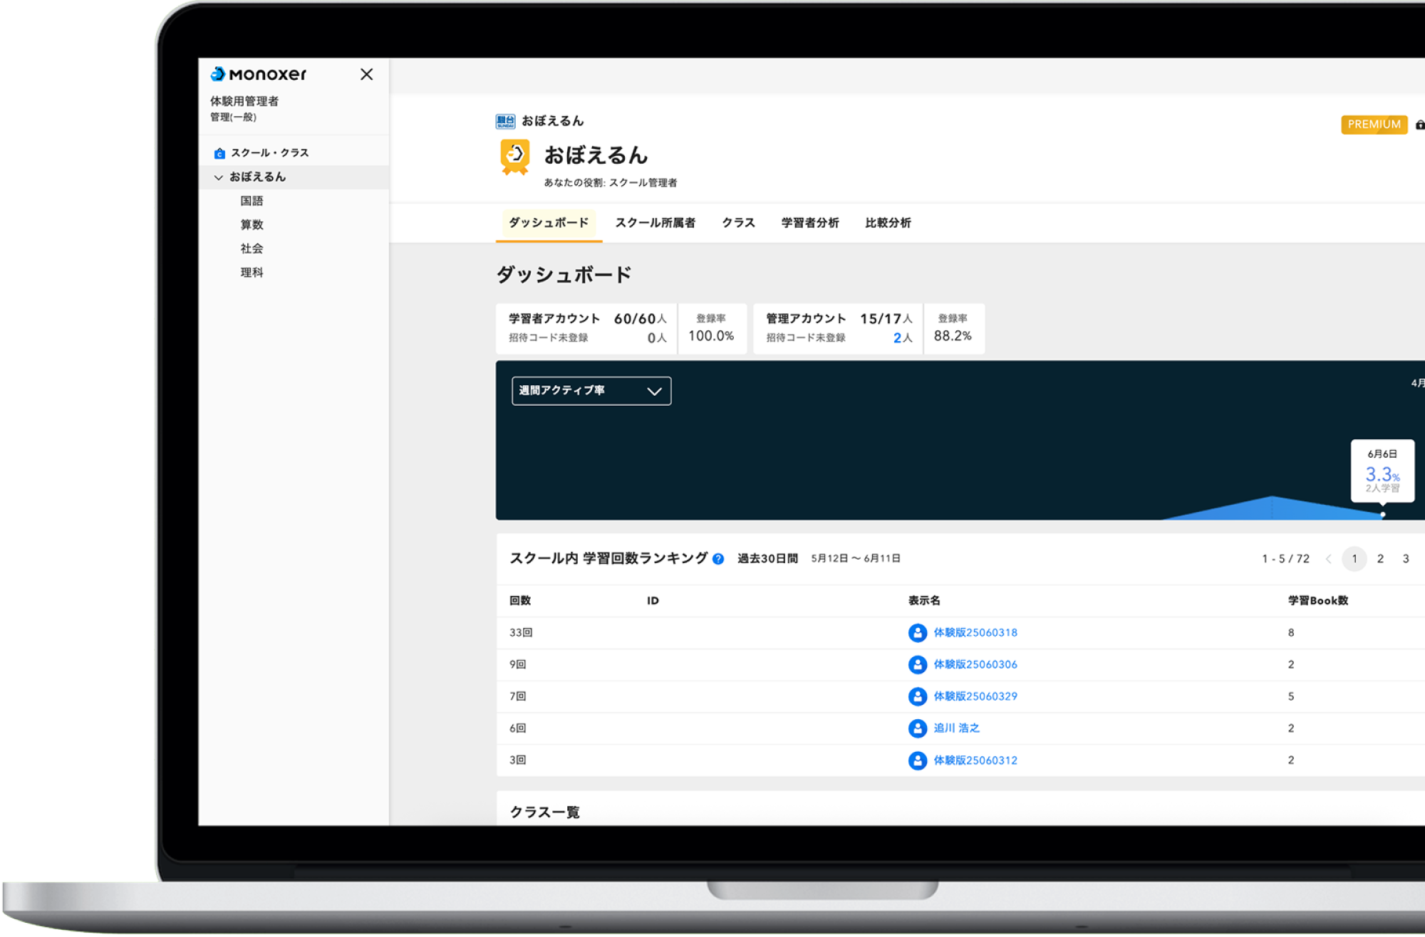Go to ranking page 2

[1380, 559]
